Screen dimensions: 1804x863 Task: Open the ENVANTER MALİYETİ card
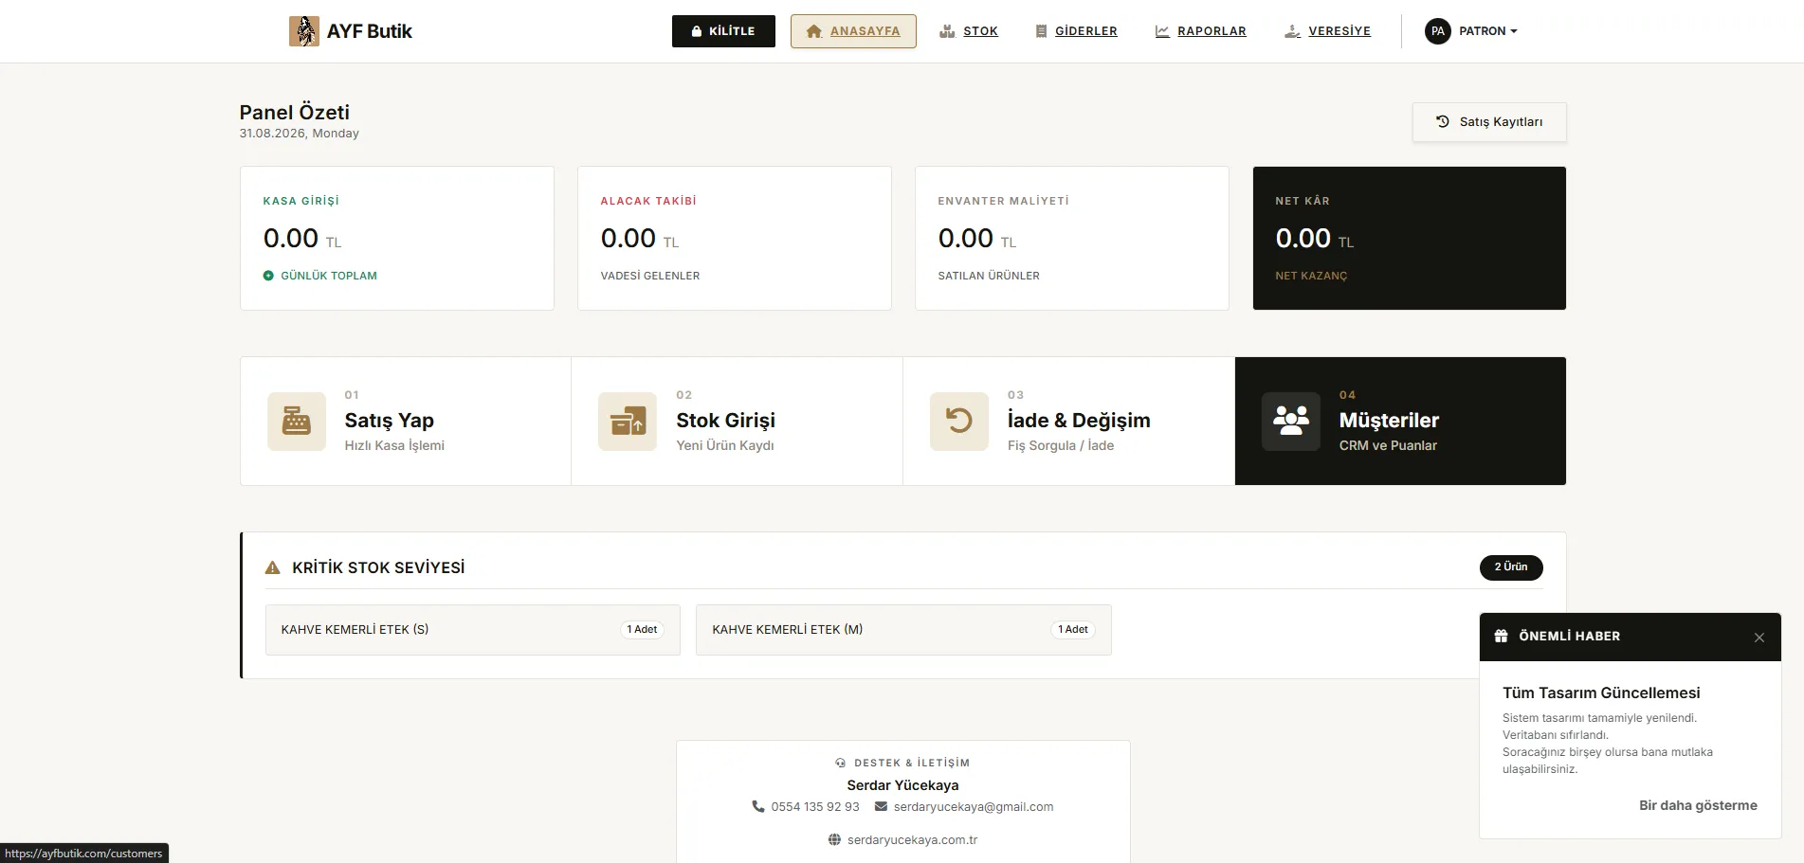pos(1072,238)
